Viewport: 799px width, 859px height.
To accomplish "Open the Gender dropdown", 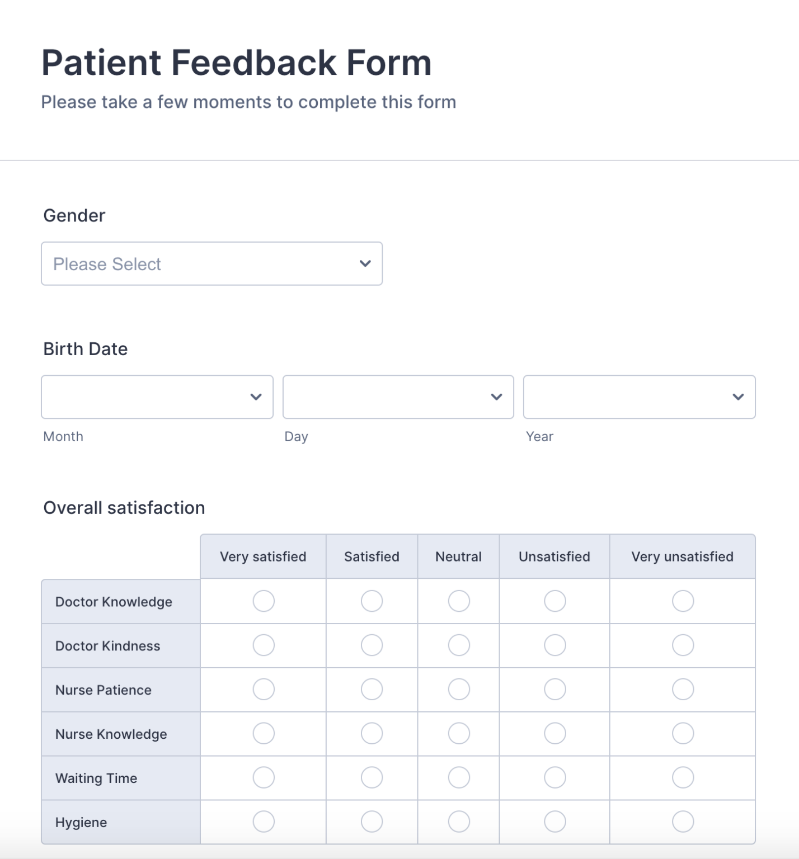I will tap(211, 263).
